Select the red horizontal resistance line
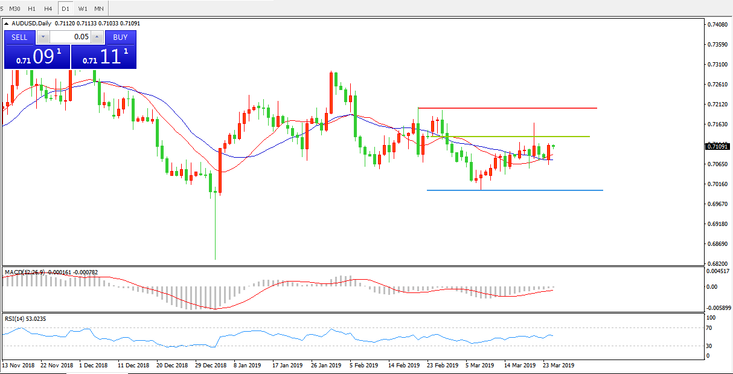733x374 pixels. 507,108
